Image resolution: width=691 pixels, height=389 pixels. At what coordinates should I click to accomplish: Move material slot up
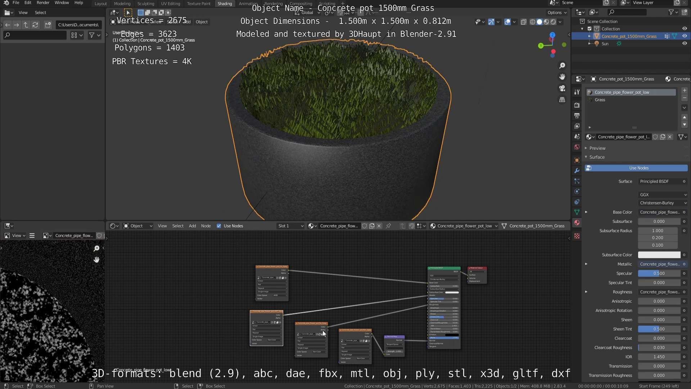685,117
